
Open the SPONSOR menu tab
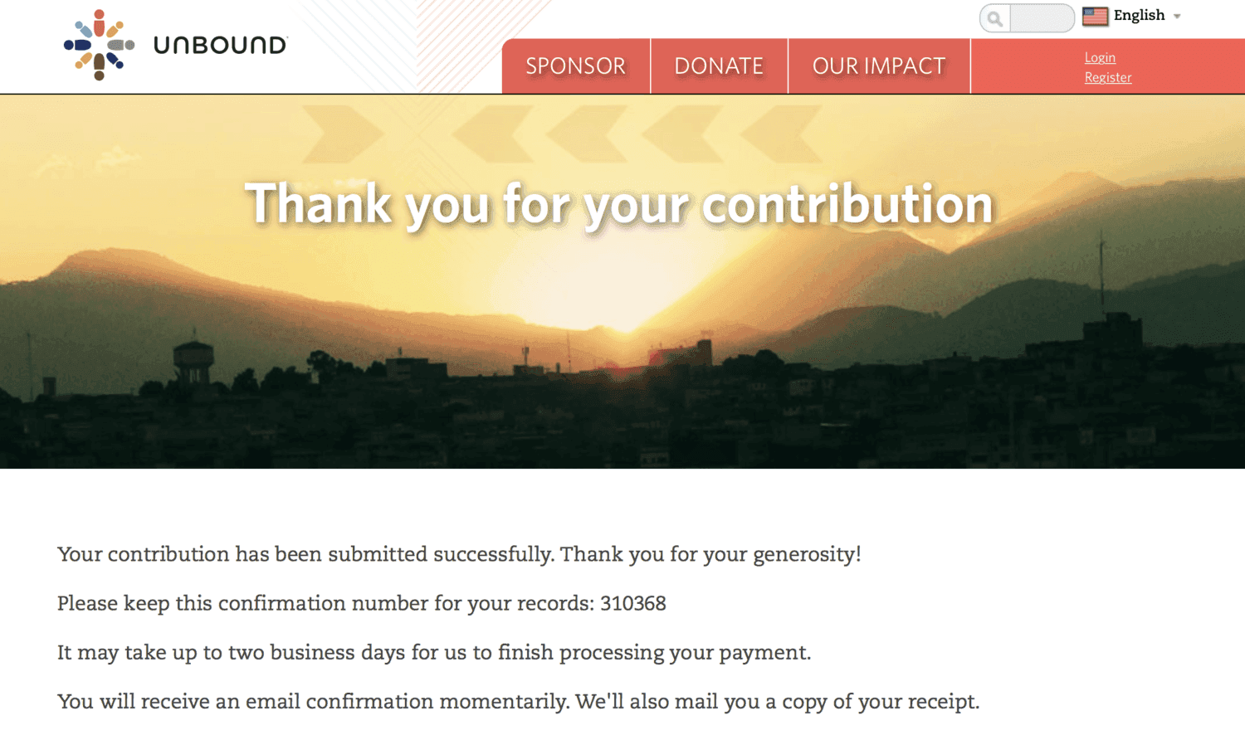click(575, 66)
